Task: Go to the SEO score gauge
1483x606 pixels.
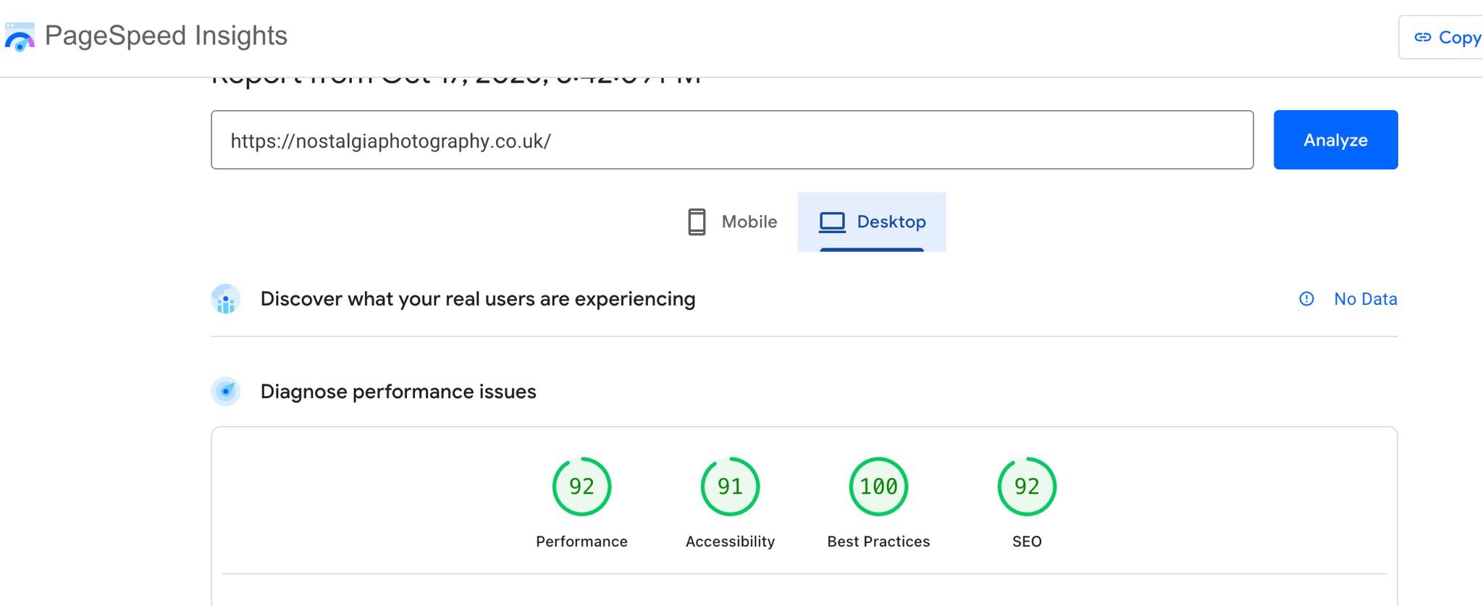Action: point(1027,487)
